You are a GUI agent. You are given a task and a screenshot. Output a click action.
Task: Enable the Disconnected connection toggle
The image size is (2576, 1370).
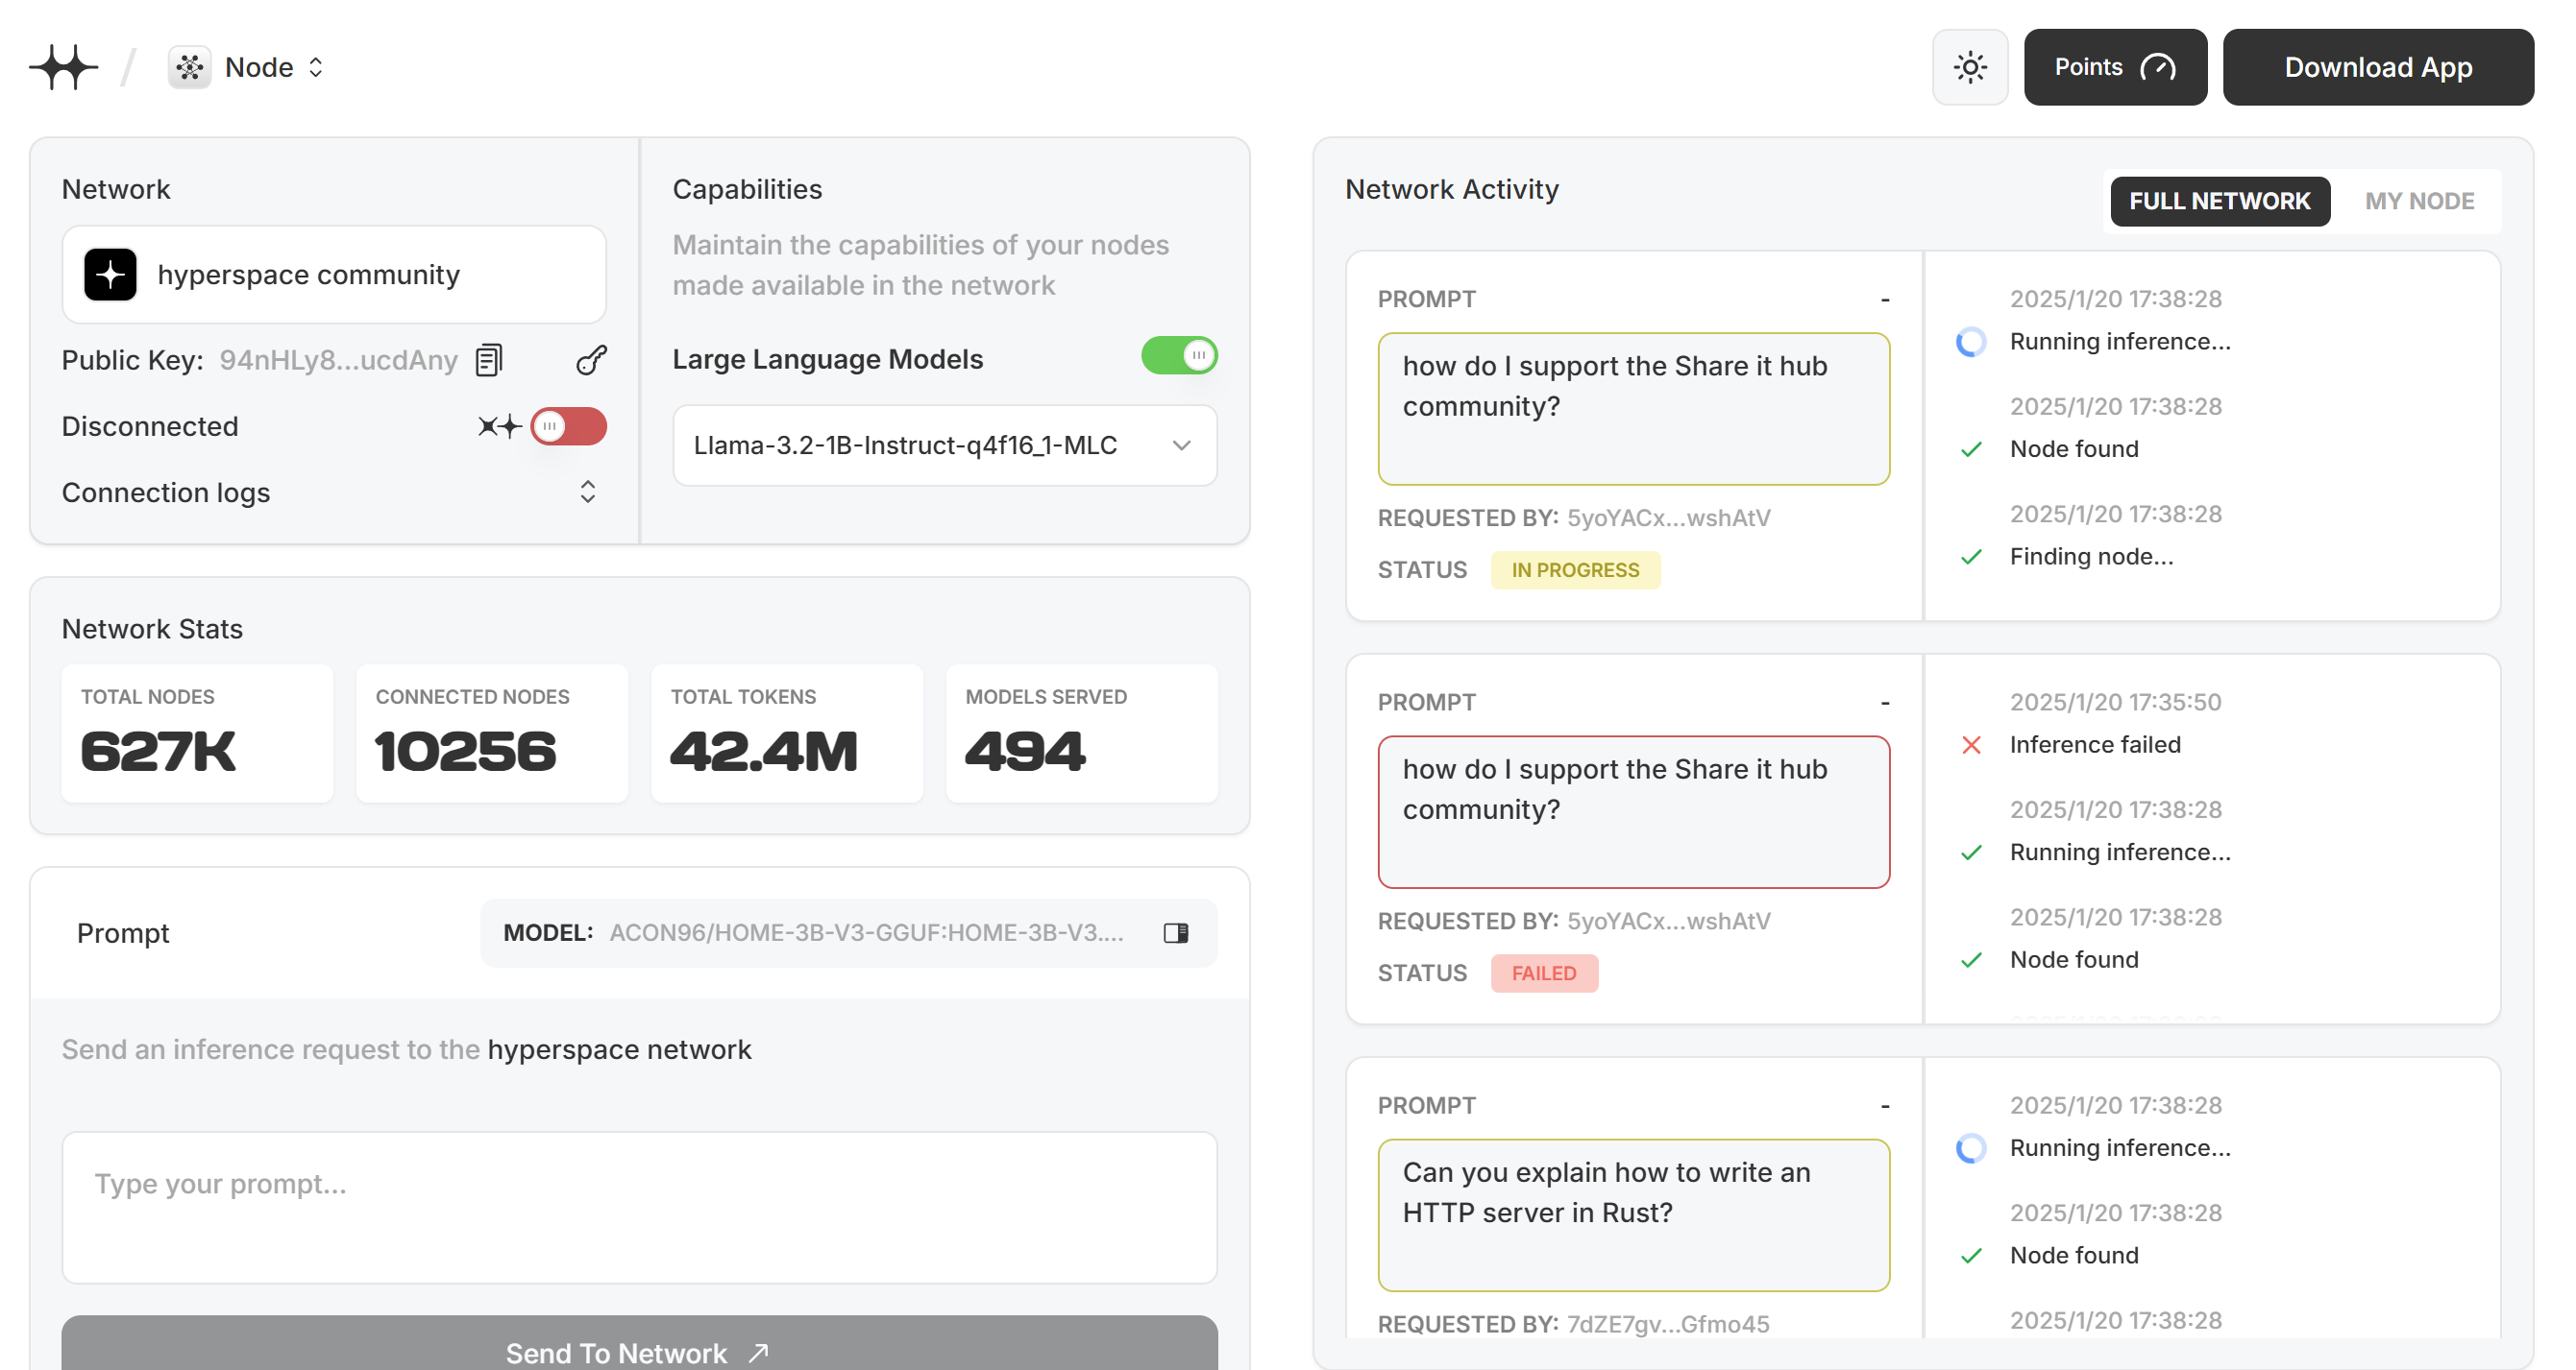568,426
